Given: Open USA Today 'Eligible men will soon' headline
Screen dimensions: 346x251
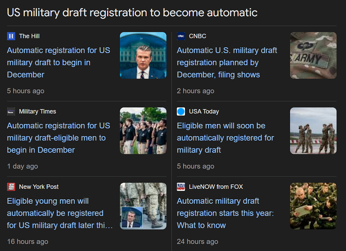Looking at the screenshot, I should (x=225, y=138).
